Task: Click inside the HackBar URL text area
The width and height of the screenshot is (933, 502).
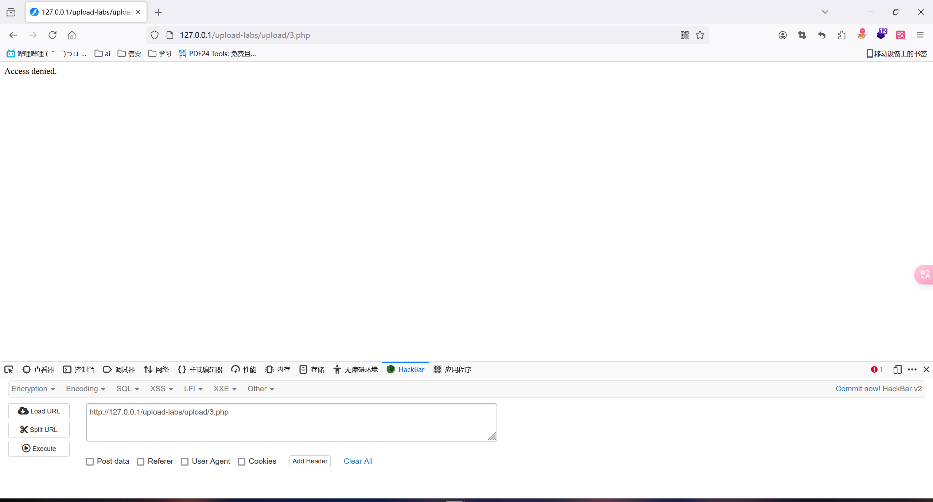Action: tap(291, 422)
